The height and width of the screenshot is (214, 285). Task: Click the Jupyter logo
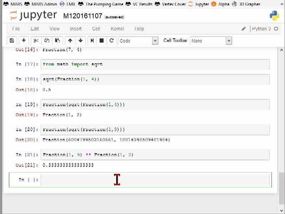click(x=33, y=15)
